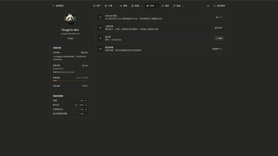Open the 账户 tab
Viewport: 278px width, 156px height.
97,6
